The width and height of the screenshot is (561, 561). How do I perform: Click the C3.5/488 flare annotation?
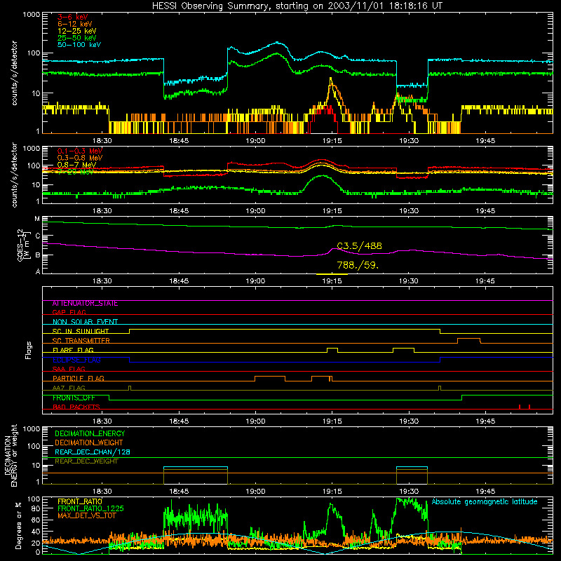tap(359, 246)
